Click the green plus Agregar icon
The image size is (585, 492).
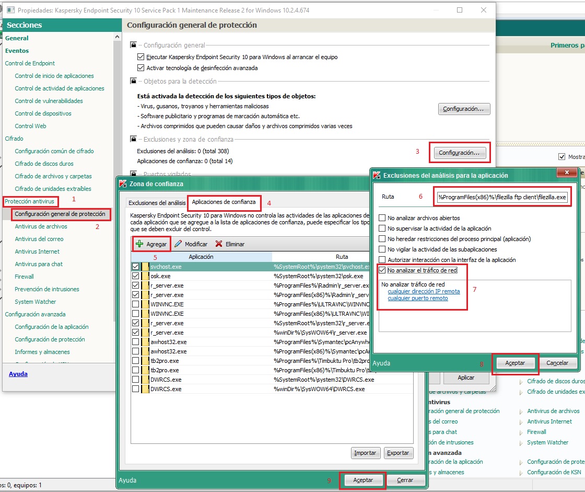(139, 244)
